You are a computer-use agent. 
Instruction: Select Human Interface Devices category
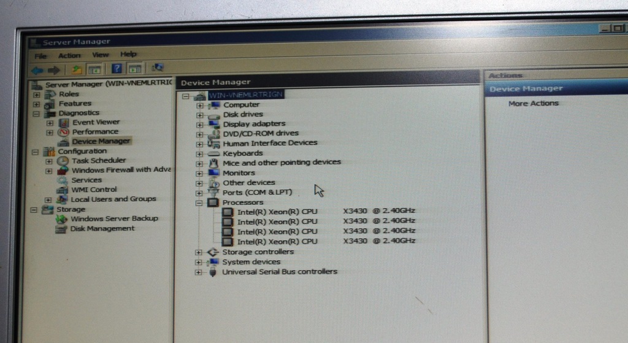tap(270, 143)
